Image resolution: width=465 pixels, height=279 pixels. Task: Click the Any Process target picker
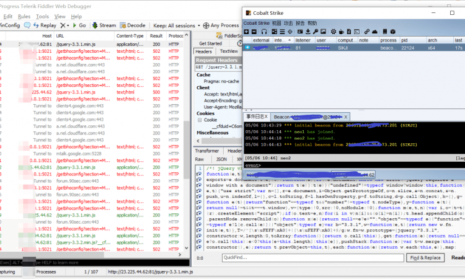pos(221,25)
